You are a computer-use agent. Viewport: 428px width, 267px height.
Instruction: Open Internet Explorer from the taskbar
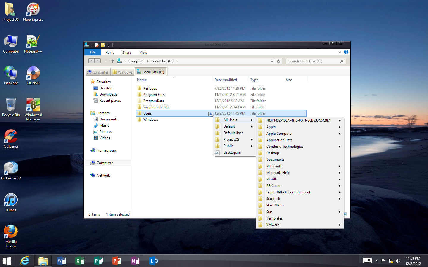25,261
